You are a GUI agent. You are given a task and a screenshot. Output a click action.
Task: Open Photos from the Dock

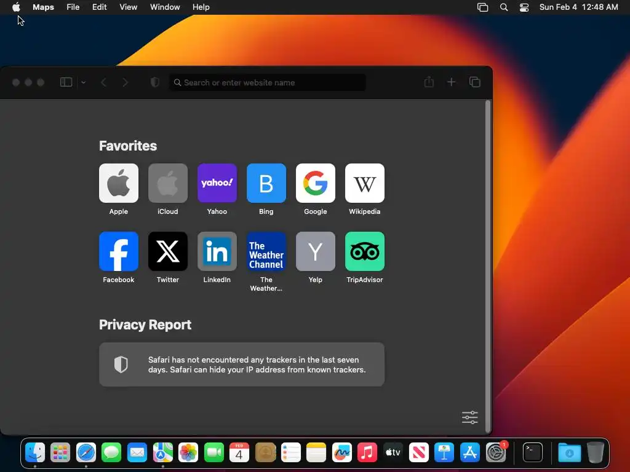coord(188,452)
